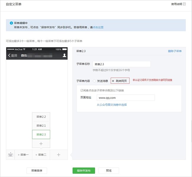192x177 pixels.
Task: Select the 发送消息 radio option
Action: pos(94,81)
